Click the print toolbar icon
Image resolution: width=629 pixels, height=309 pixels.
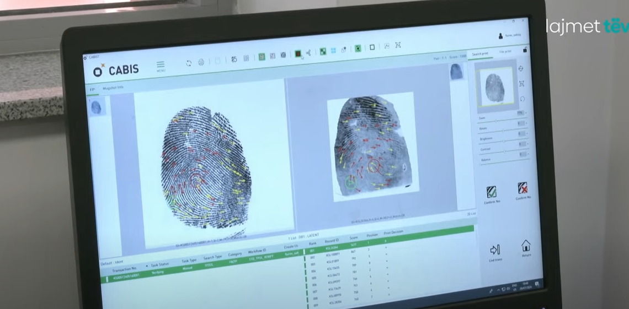(201, 62)
